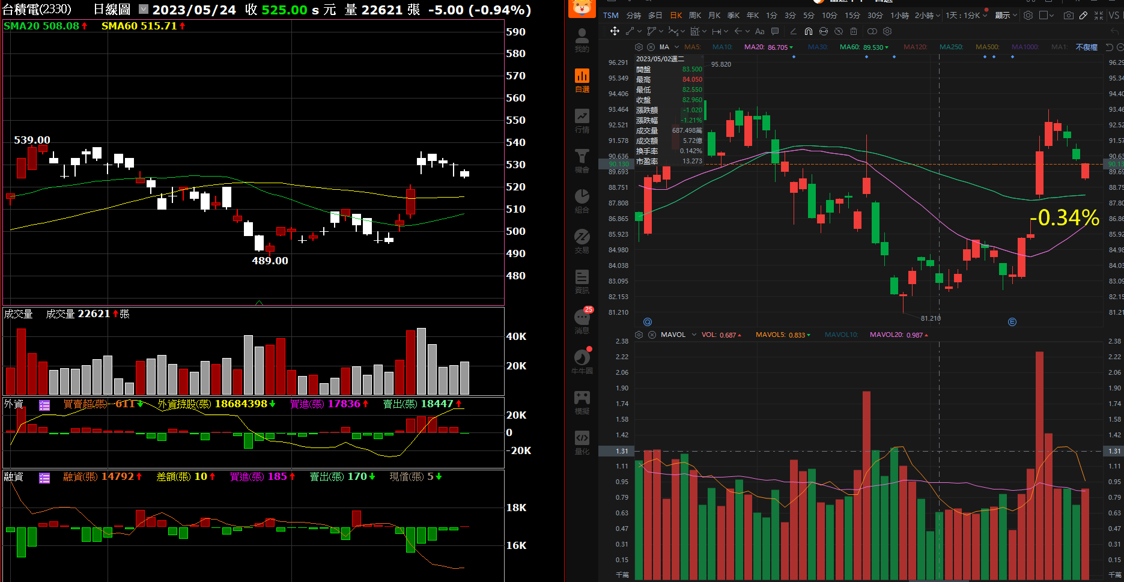Image resolution: width=1124 pixels, height=582 pixels.
Task: Toggle the MA250 moving average line
Action: pyautogui.click(x=952, y=47)
